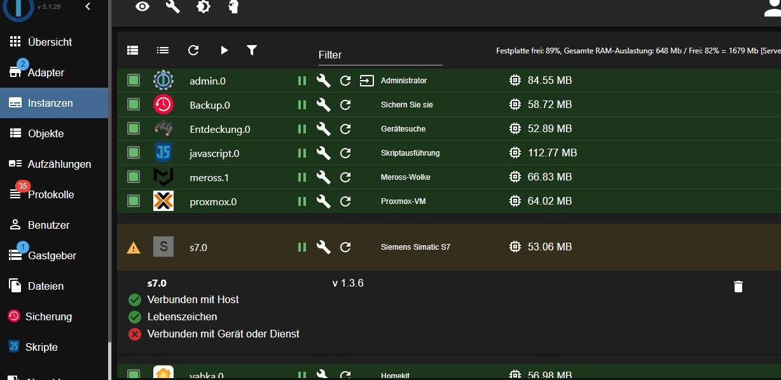
Task: Open Skripte in the sidebar
Action: 54,347
